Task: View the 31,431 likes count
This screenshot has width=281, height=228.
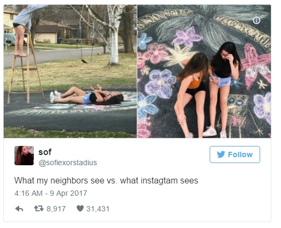Action: (x=98, y=209)
